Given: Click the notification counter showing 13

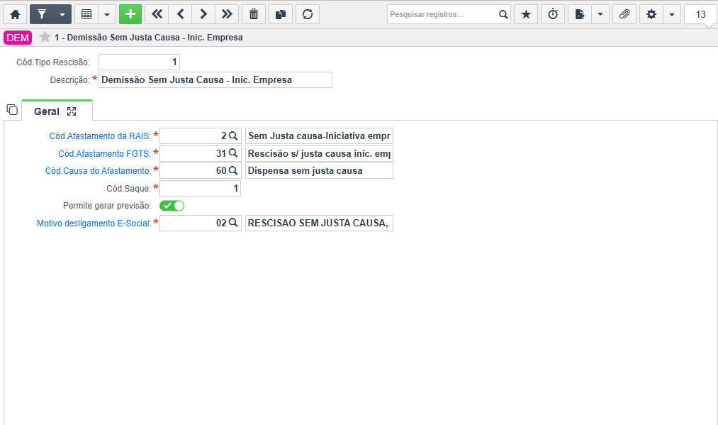Looking at the screenshot, I should [700, 14].
